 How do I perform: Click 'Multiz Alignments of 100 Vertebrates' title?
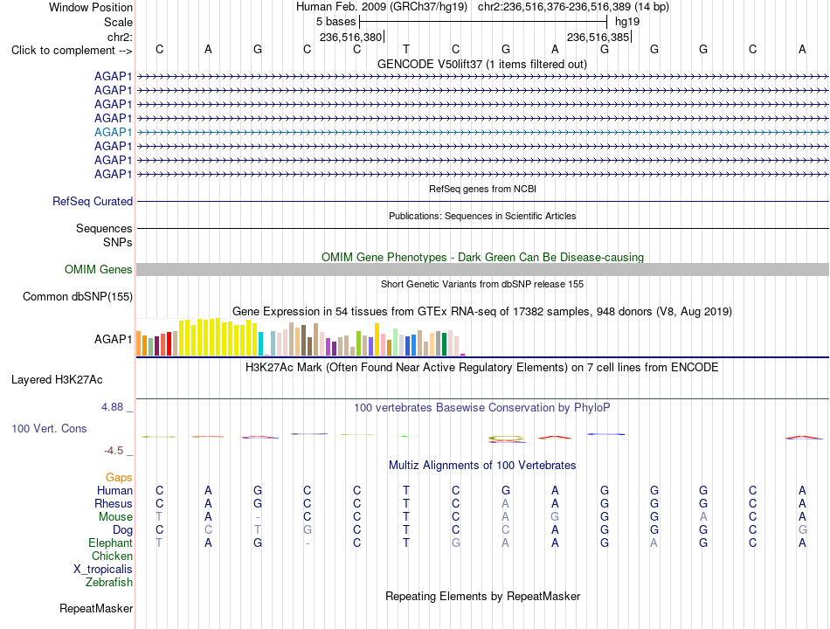[482, 466]
